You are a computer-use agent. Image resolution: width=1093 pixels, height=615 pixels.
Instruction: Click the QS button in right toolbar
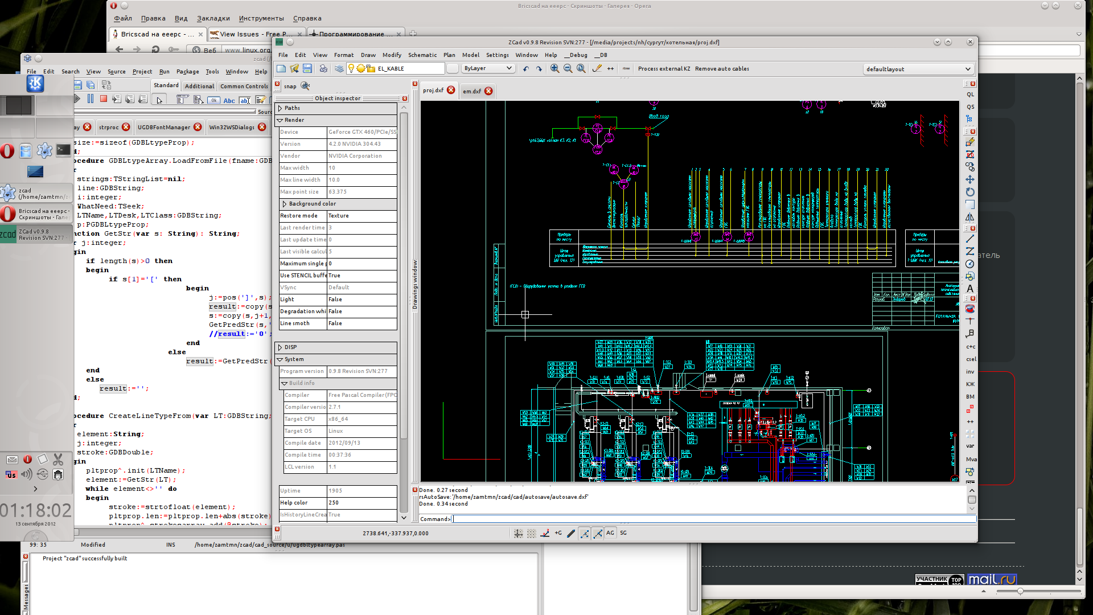[x=970, y=107]
